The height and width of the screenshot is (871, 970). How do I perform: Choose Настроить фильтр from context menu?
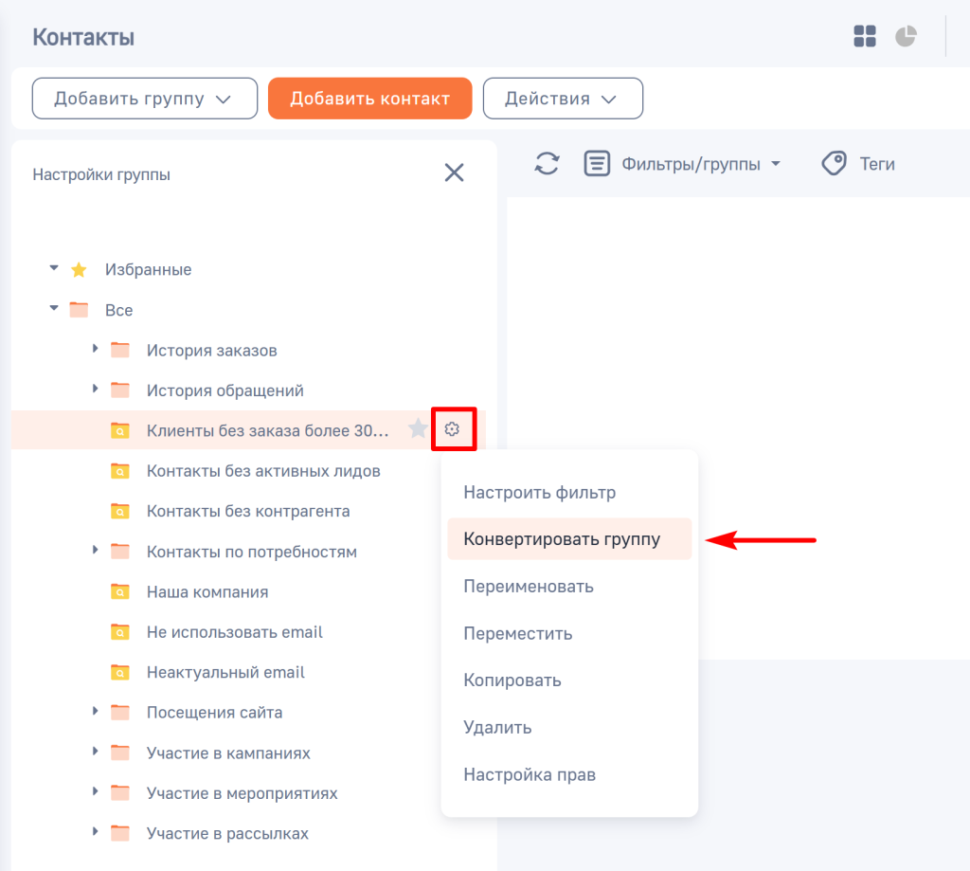click(539, 493)
